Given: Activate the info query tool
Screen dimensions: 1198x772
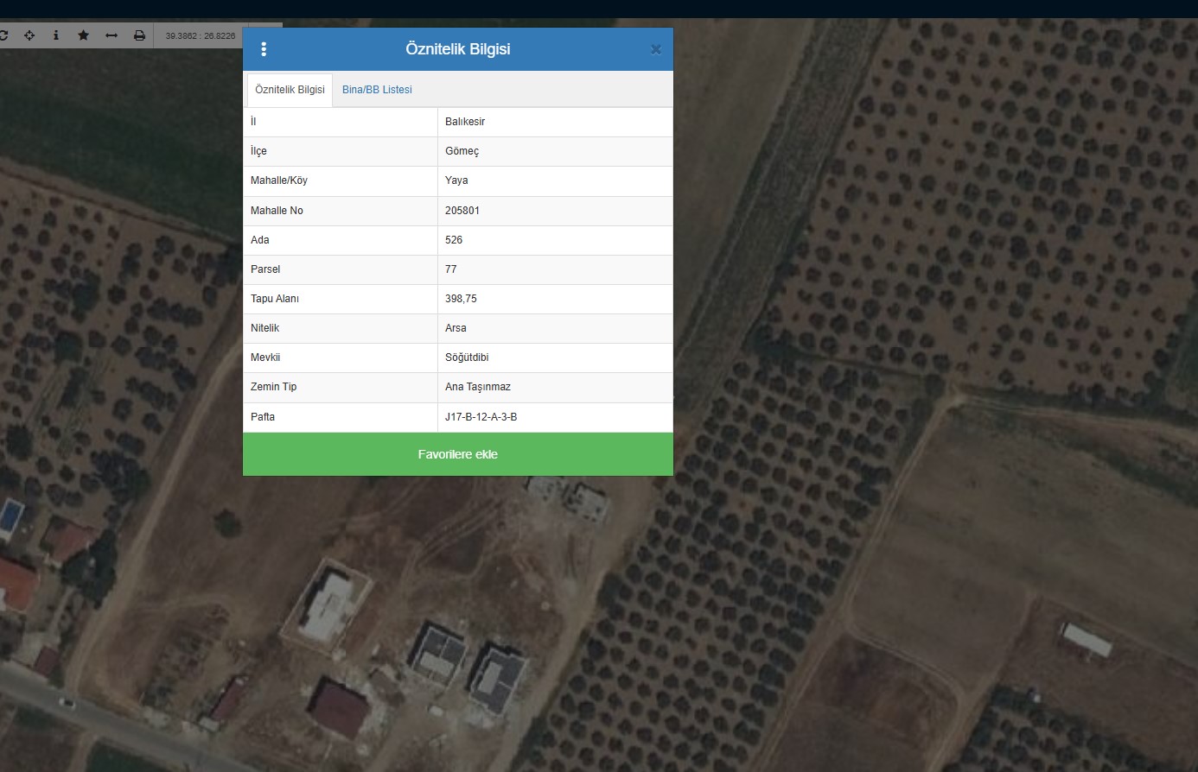Looking at the screenshot, I should tap(56, 35).
